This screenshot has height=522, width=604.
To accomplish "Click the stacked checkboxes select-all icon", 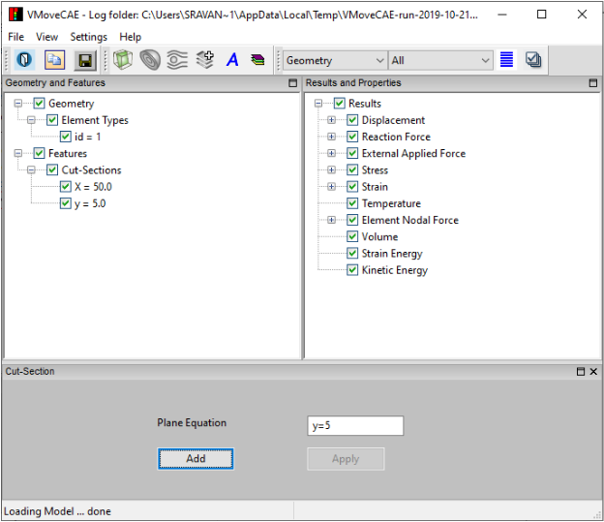I will tap(533, 60).
